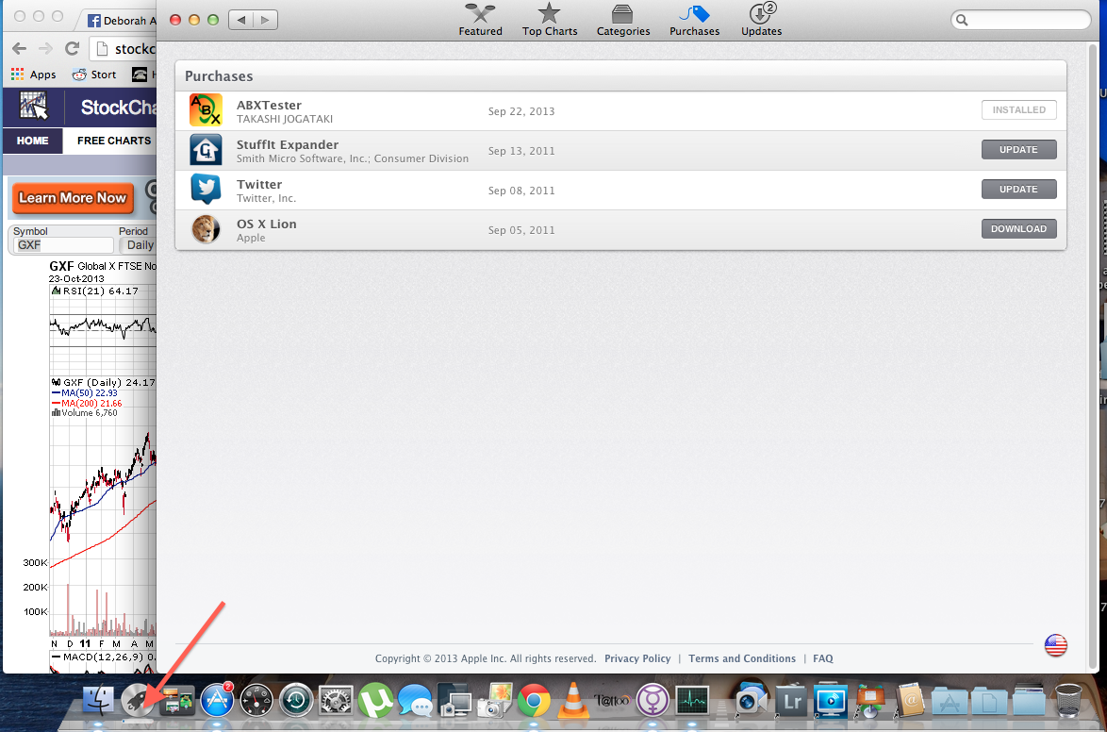Update the Twitter app

point(1018,190)
